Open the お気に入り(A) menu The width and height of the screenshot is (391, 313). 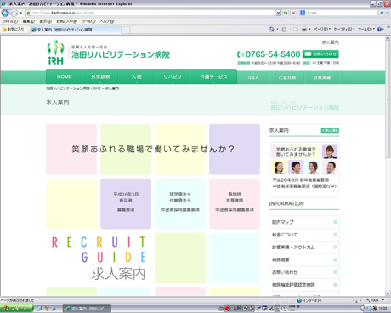pyautogui.click(x=66, y=21)
